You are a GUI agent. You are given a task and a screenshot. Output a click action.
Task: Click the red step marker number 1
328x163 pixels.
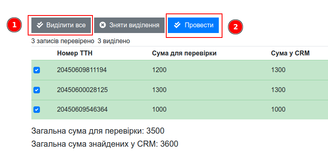14,25
